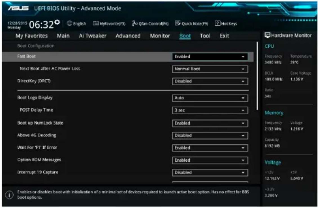Open the Option ROM Messages dropdown
Viewport: 318px width, 208px height.
click(210, 160)
